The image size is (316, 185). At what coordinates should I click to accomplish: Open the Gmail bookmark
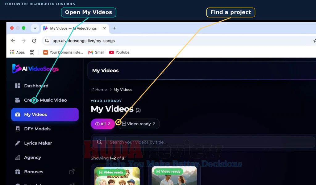pos(96,52)
